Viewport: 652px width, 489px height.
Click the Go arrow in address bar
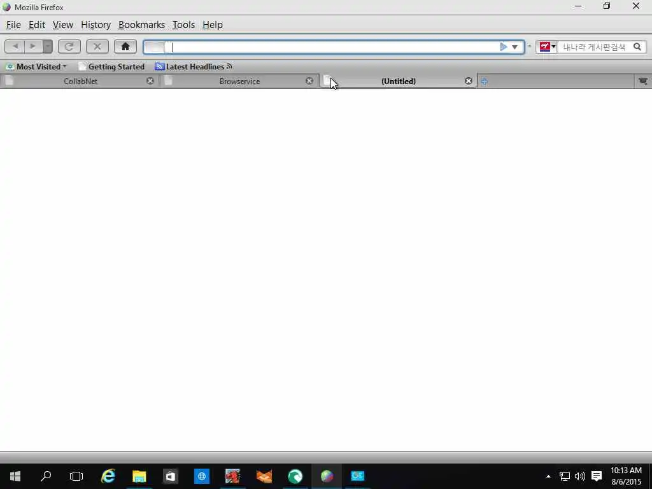coord(504,47)
